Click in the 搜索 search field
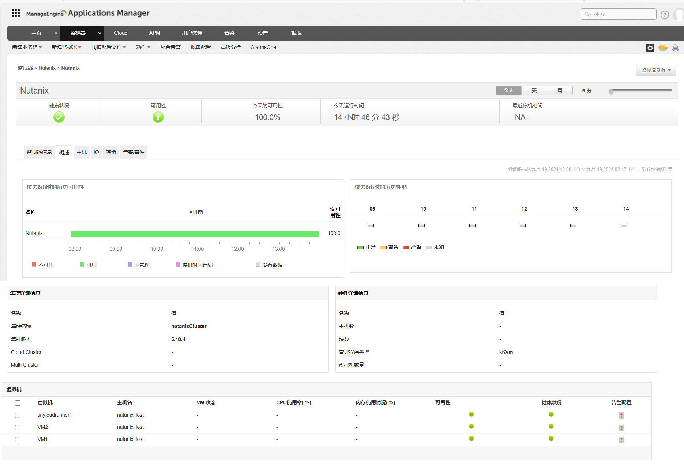Screen dimensions: 684x465 point(619,14)
